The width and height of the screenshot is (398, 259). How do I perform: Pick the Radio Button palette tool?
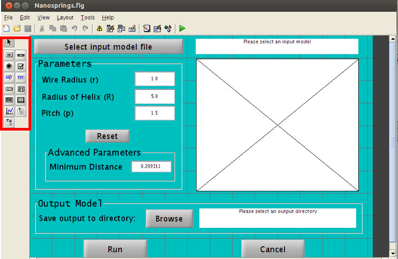point(9,66)
